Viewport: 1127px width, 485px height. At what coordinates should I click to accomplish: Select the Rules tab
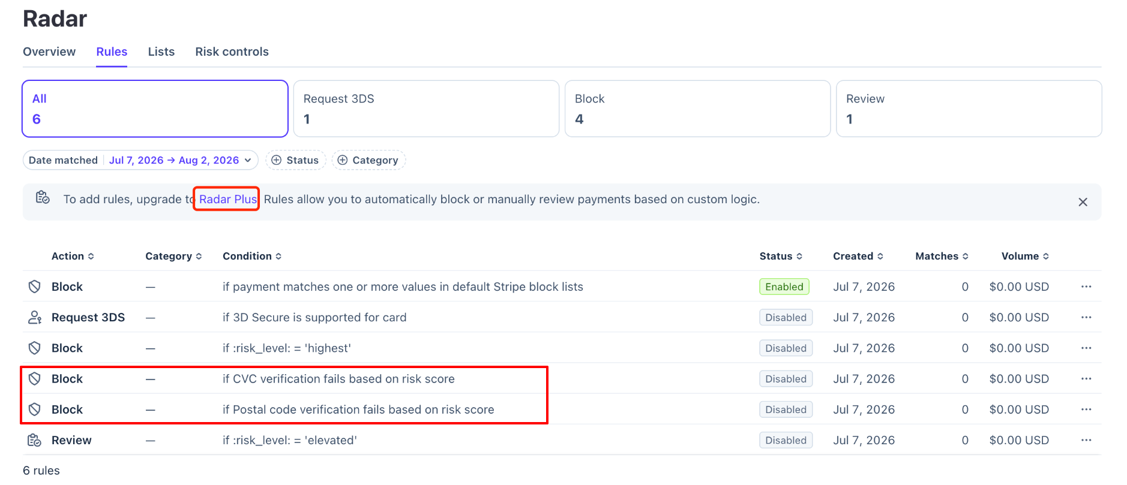pyautogui.click(x=112, y=52)
